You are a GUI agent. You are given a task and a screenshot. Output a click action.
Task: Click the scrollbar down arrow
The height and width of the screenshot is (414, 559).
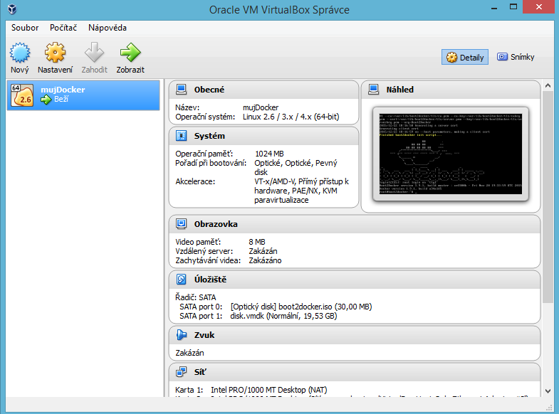(x=548, y=391)
